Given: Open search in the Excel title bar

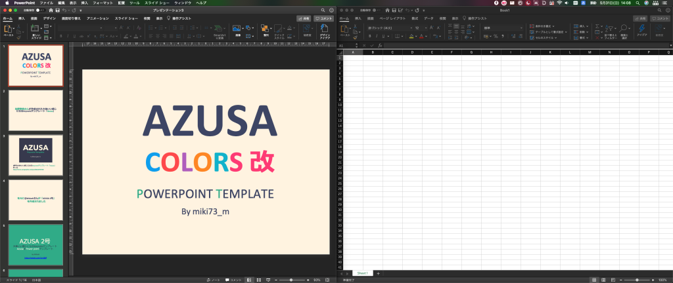Looking at the screenshot, I should (x=660, y=10).
